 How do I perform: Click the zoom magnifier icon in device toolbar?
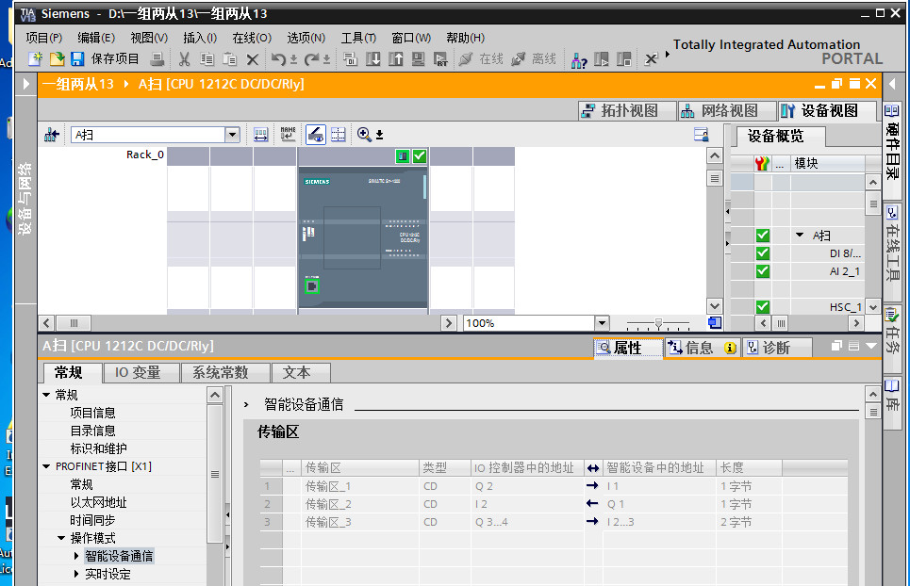click(364, 135)
